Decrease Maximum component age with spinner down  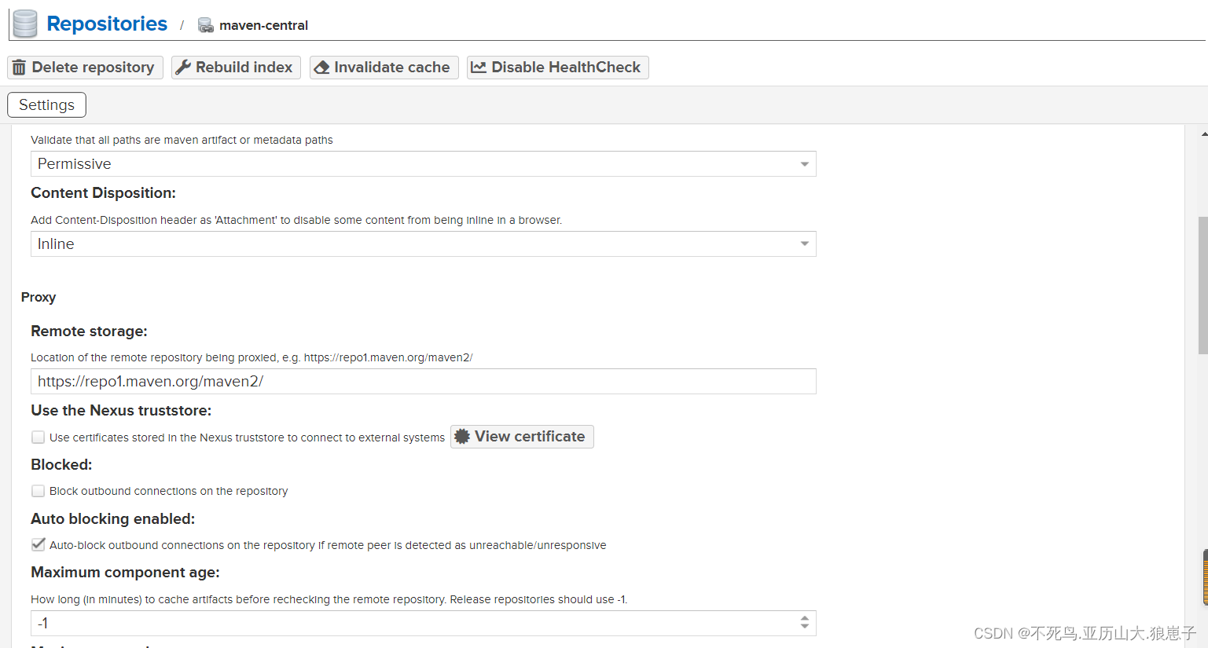[804, 628]
